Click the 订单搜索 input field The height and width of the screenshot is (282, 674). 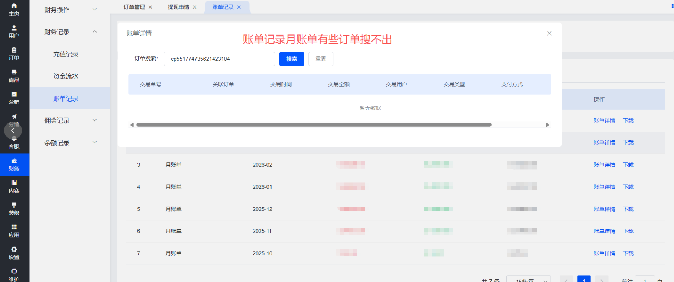coord(219,59)
